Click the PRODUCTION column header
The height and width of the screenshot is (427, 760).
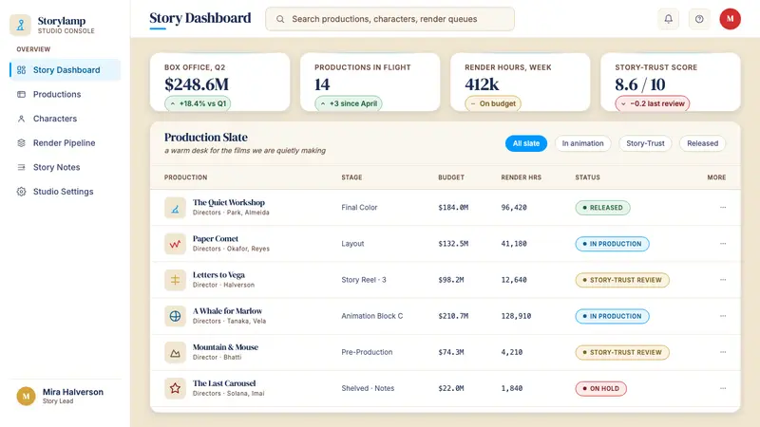[x=185, y=177]
